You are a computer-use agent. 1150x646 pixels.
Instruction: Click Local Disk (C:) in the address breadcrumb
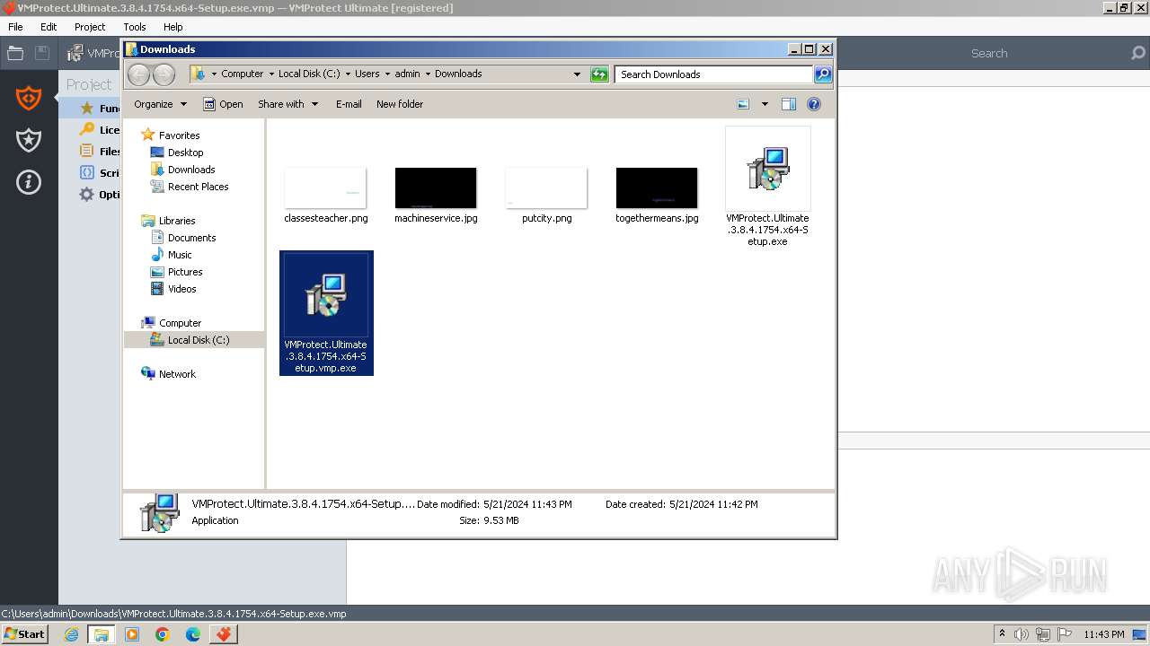tap(309, 74)
